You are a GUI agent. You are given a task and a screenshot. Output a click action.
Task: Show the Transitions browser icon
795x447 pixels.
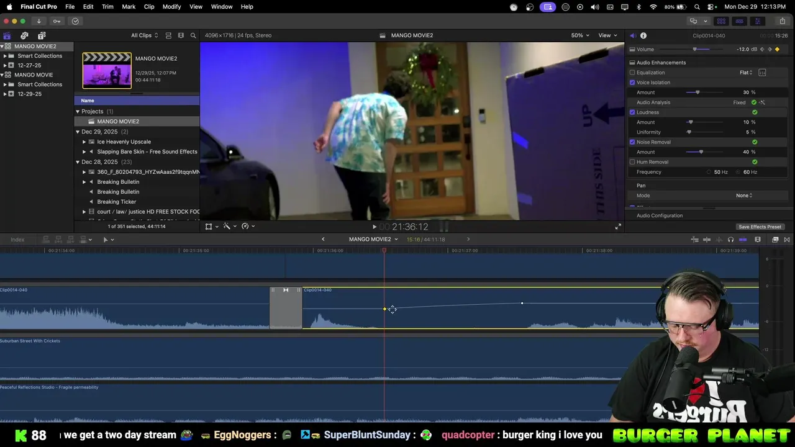(x=787, y=240)
